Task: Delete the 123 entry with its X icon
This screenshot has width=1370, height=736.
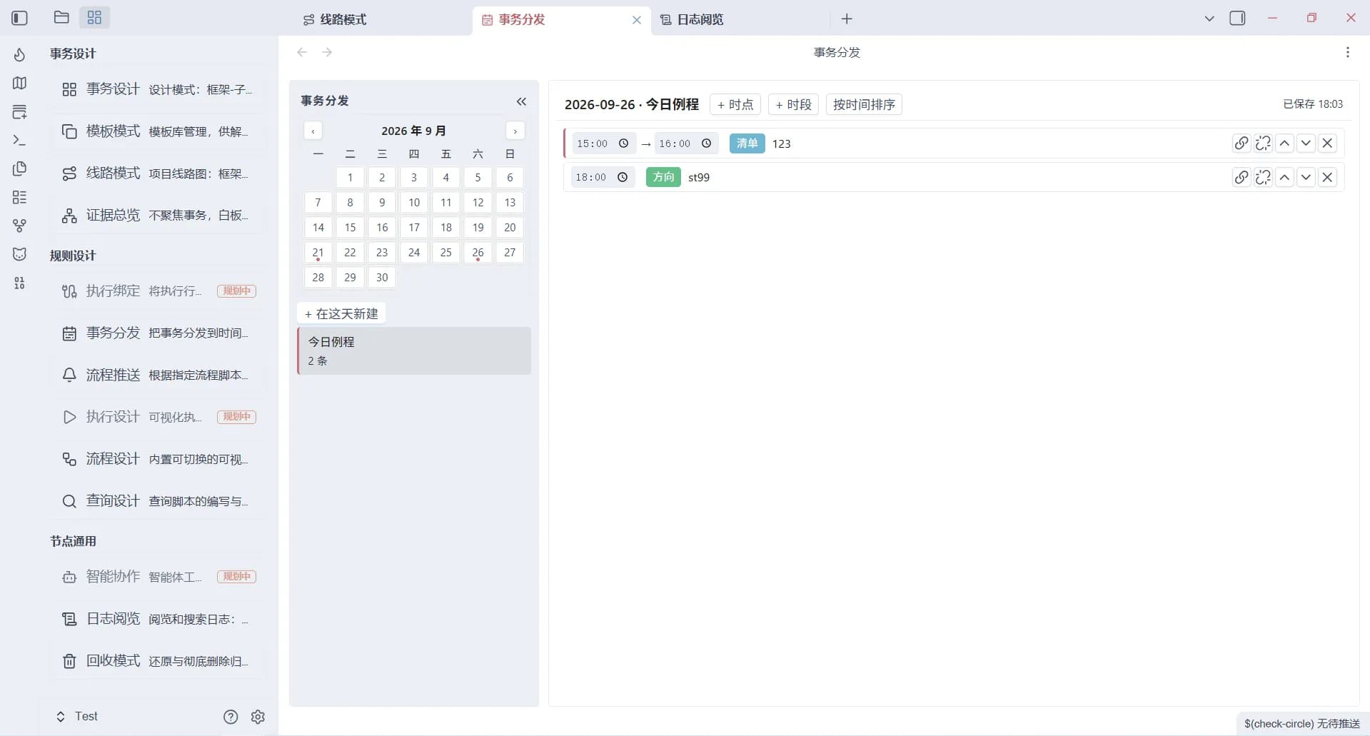Action: 1327,143
